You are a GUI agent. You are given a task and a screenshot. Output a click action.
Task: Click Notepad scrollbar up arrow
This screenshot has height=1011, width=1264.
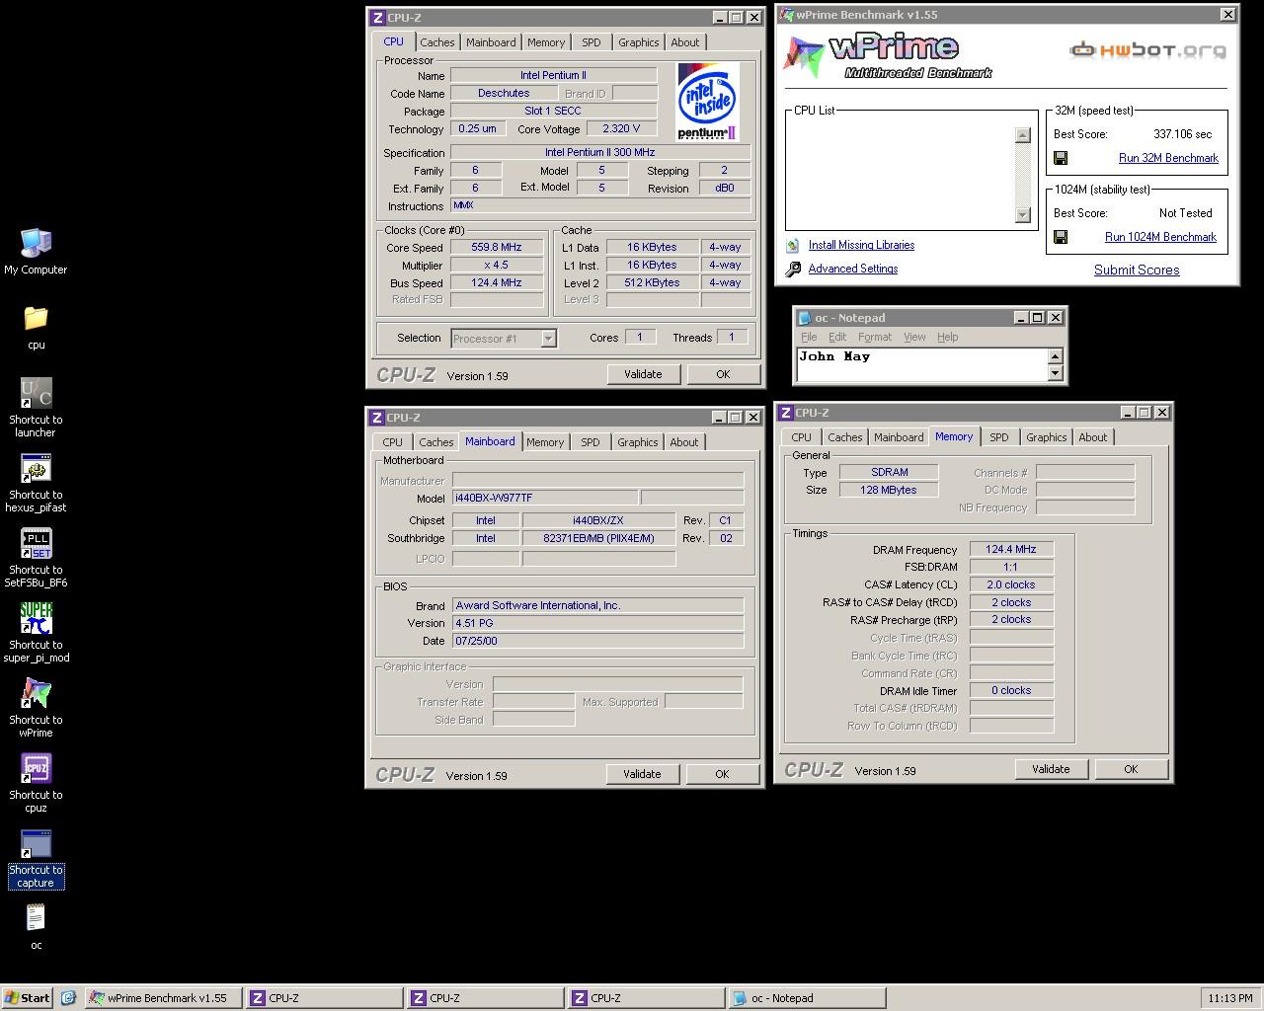[x=1055, y=356]
